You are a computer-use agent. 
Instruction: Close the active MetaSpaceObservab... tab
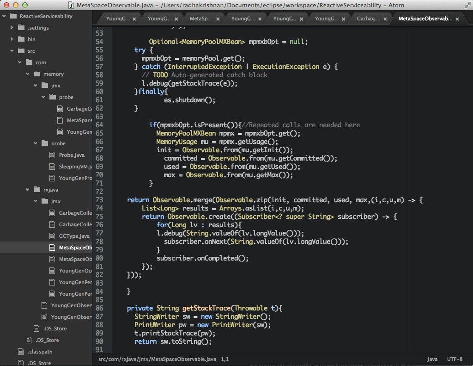point(457,19)
